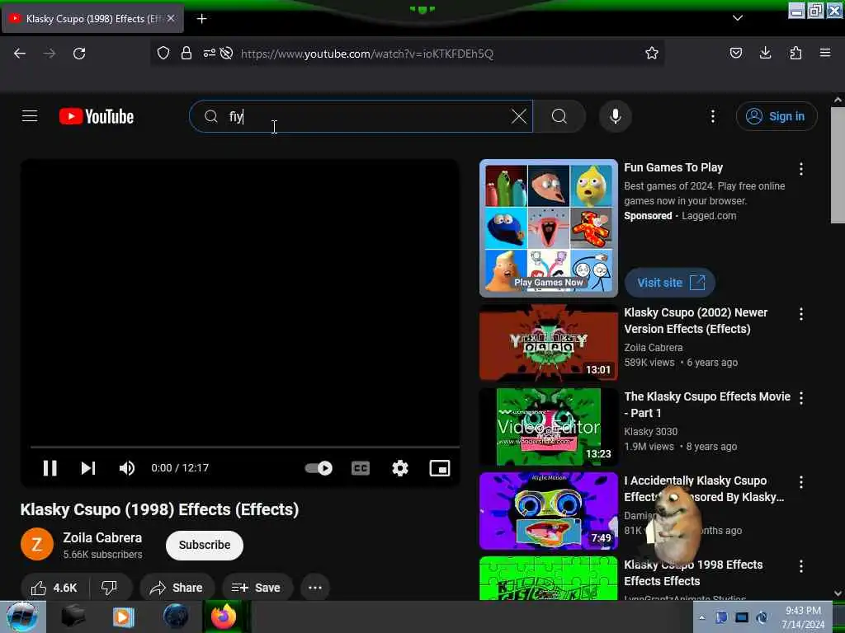
Task: Open the media player taskbar icon
Action: pos(124,617)
